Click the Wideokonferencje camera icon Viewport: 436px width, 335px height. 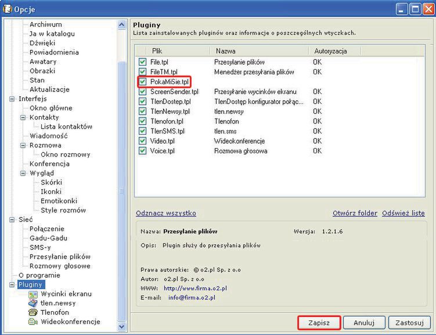33,322
